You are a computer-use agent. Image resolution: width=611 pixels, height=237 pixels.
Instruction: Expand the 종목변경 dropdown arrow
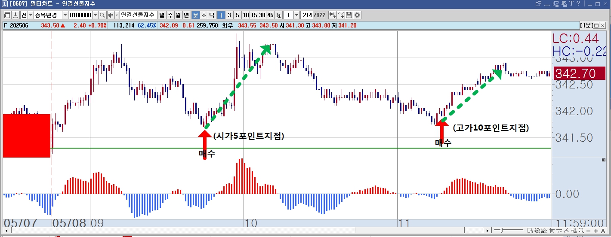[65, 15]
